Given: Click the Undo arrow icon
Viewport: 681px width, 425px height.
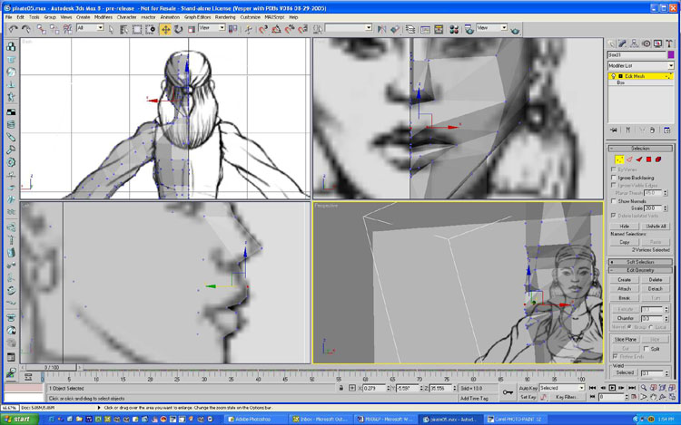Looking at the screenshot, I should 12,29.
